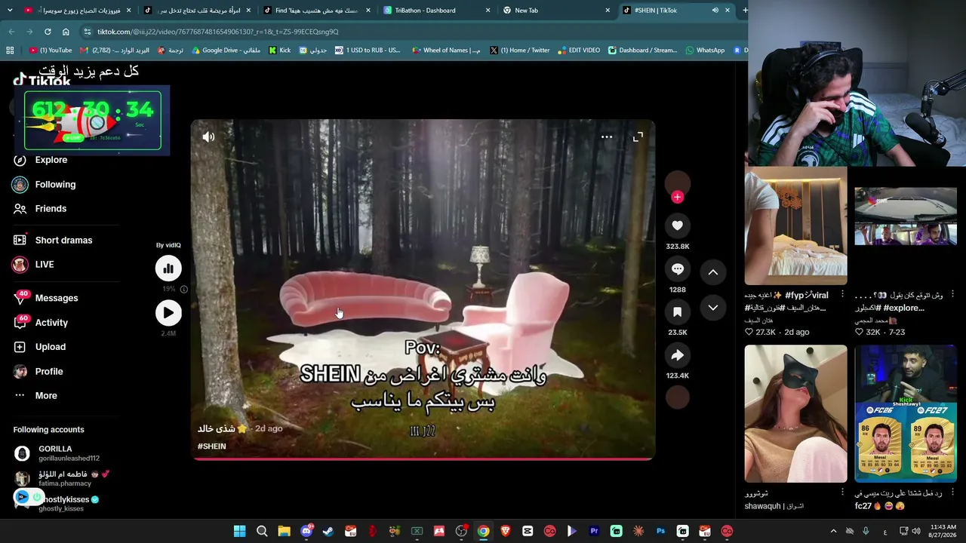Show hidden system tray icons

tap(833, 531)
